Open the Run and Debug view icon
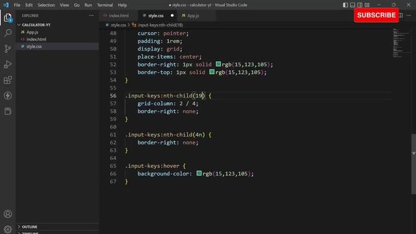The height and width of the screenshot is (234, 416). [x=8, y=64]
